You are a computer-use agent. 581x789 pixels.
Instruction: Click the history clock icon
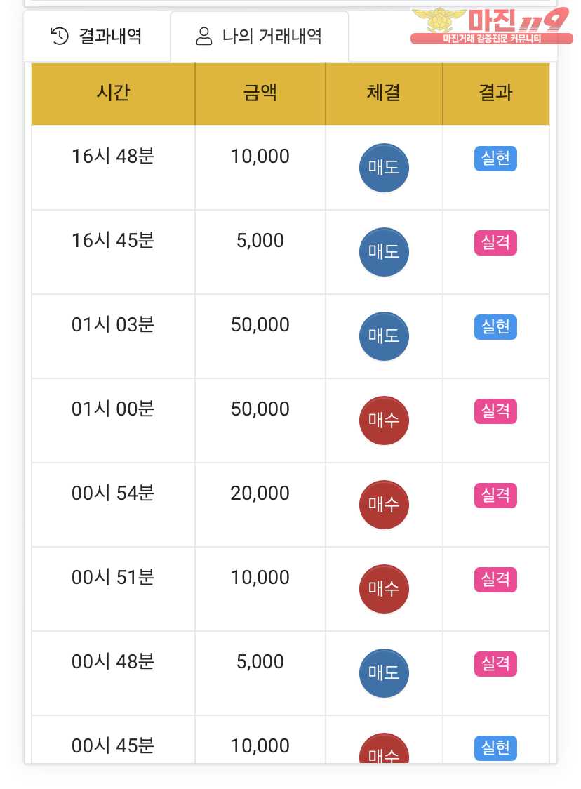pos(60,36)
